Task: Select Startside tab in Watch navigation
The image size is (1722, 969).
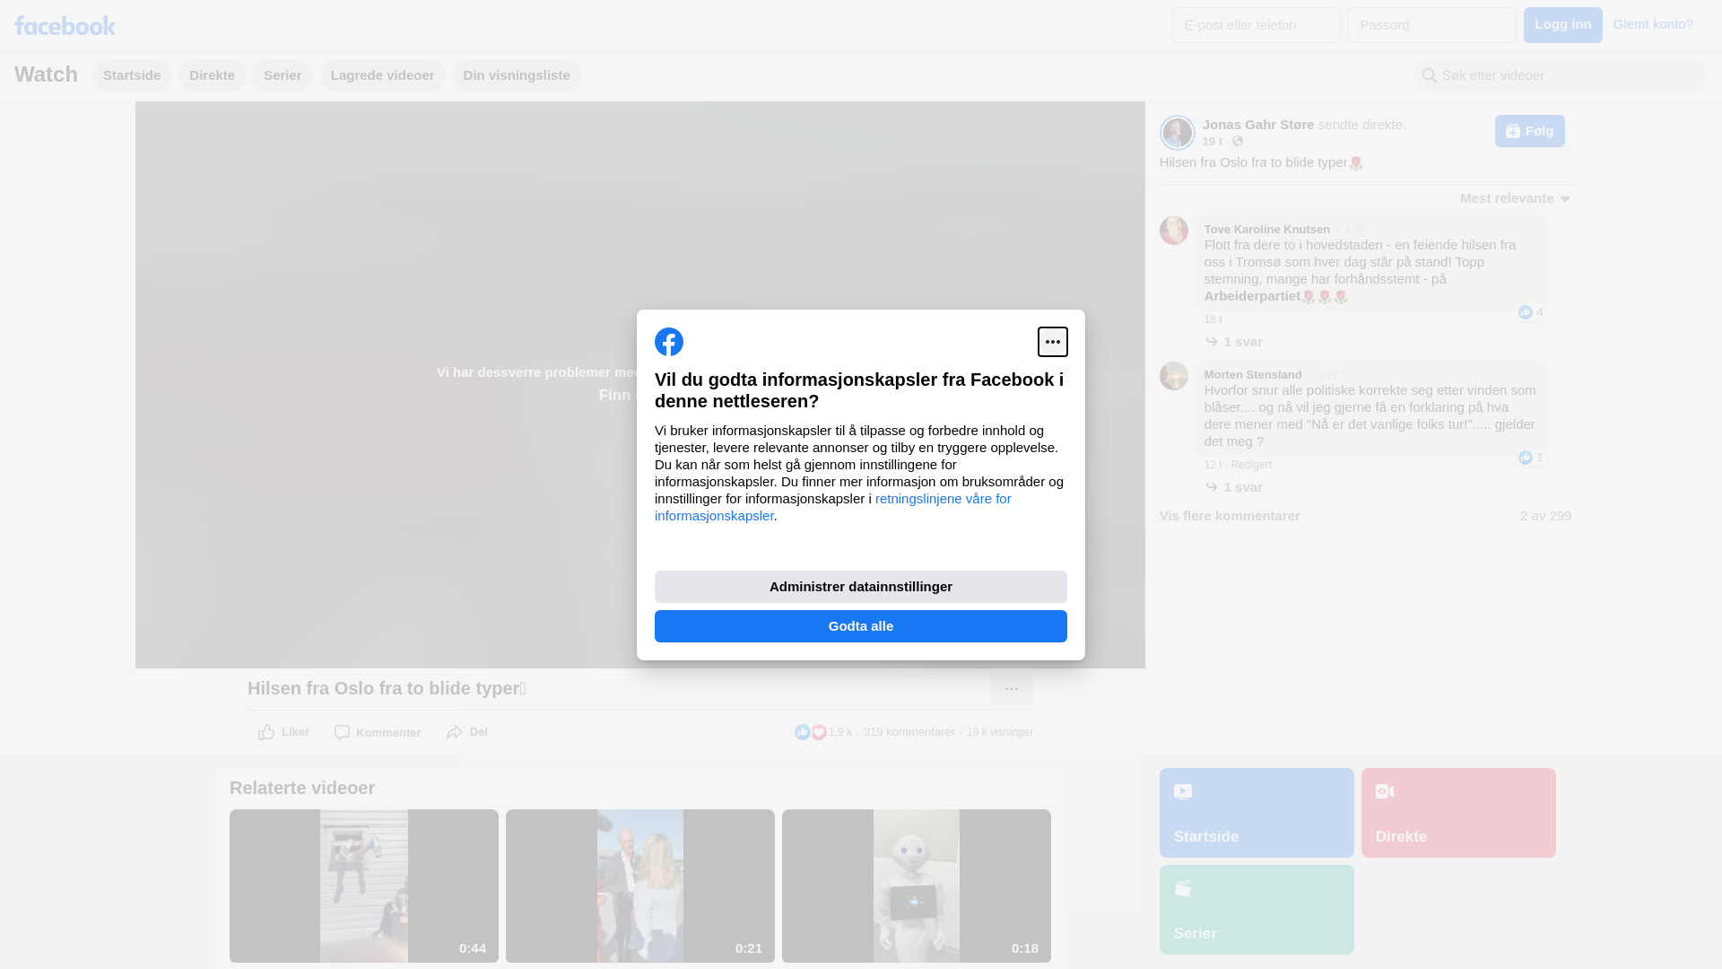Action: pyautogui.click(x=132, y=75)
